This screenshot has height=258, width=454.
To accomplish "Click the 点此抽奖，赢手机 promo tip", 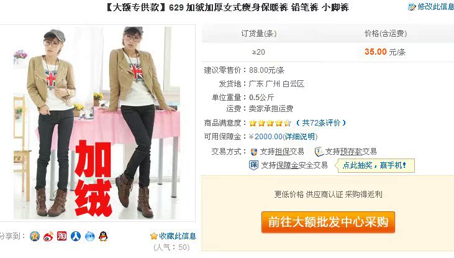I will point(375,165).
